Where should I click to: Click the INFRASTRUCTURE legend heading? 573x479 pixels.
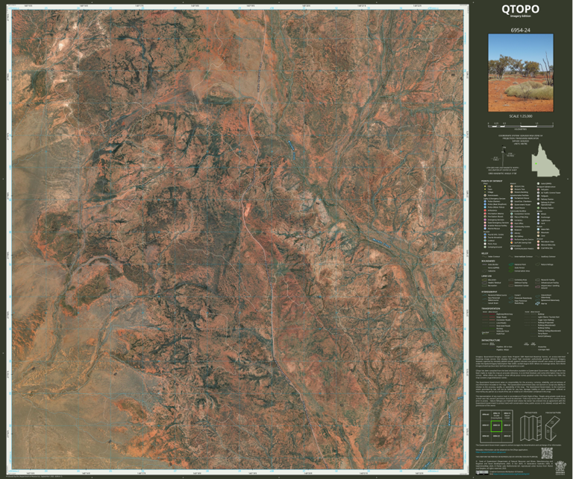tap(490, 340)
